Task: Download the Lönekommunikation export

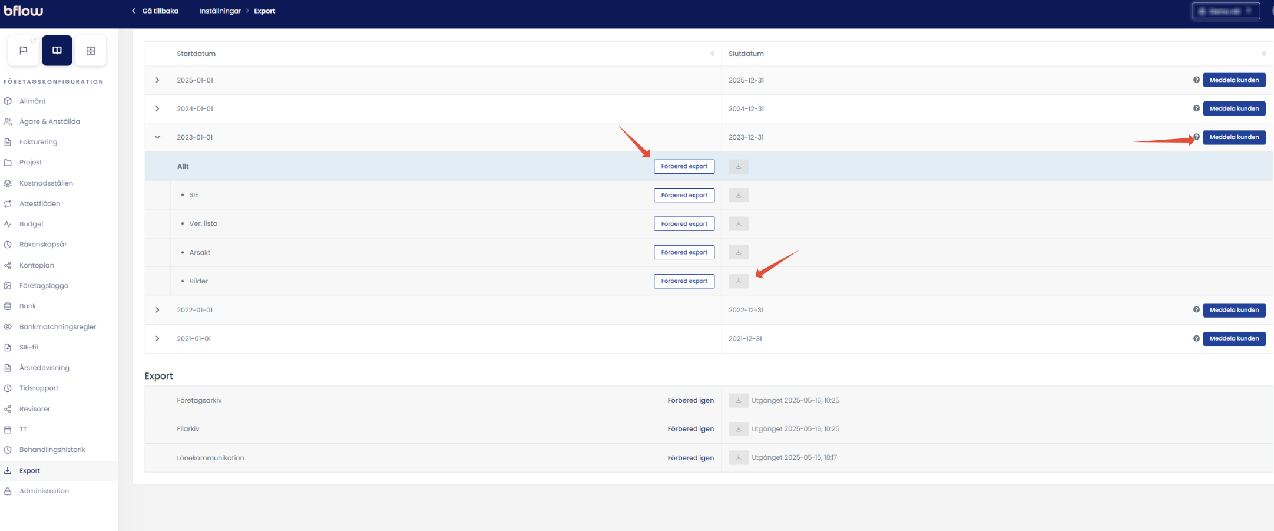Action: [739, 457]
